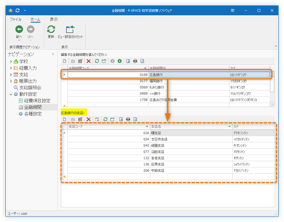This screenshot has width=284, height=222.
Task: Select the 吉舎支店 branch row
Action: (171, 158)
